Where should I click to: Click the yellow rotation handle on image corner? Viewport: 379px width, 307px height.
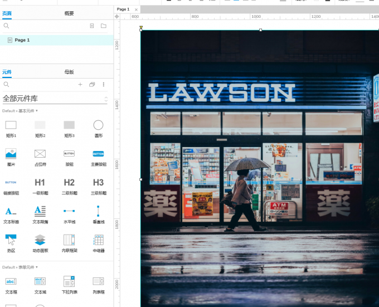[141, 27]
